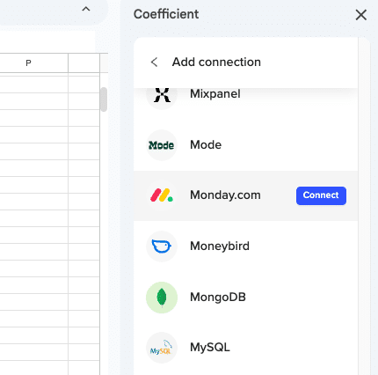This screenshot has width=378, height=375.
Task: Select the MySQL connection
Action: tap(245, 348)
